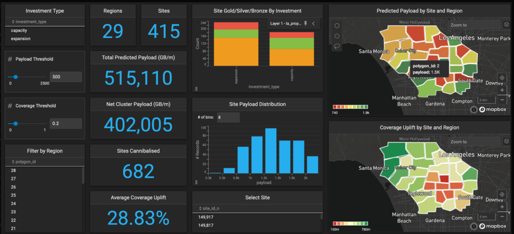This screenshot has width=514, height=234.
Task: Open the info icon on Predicted Payload map
Action: click(473, 110)
